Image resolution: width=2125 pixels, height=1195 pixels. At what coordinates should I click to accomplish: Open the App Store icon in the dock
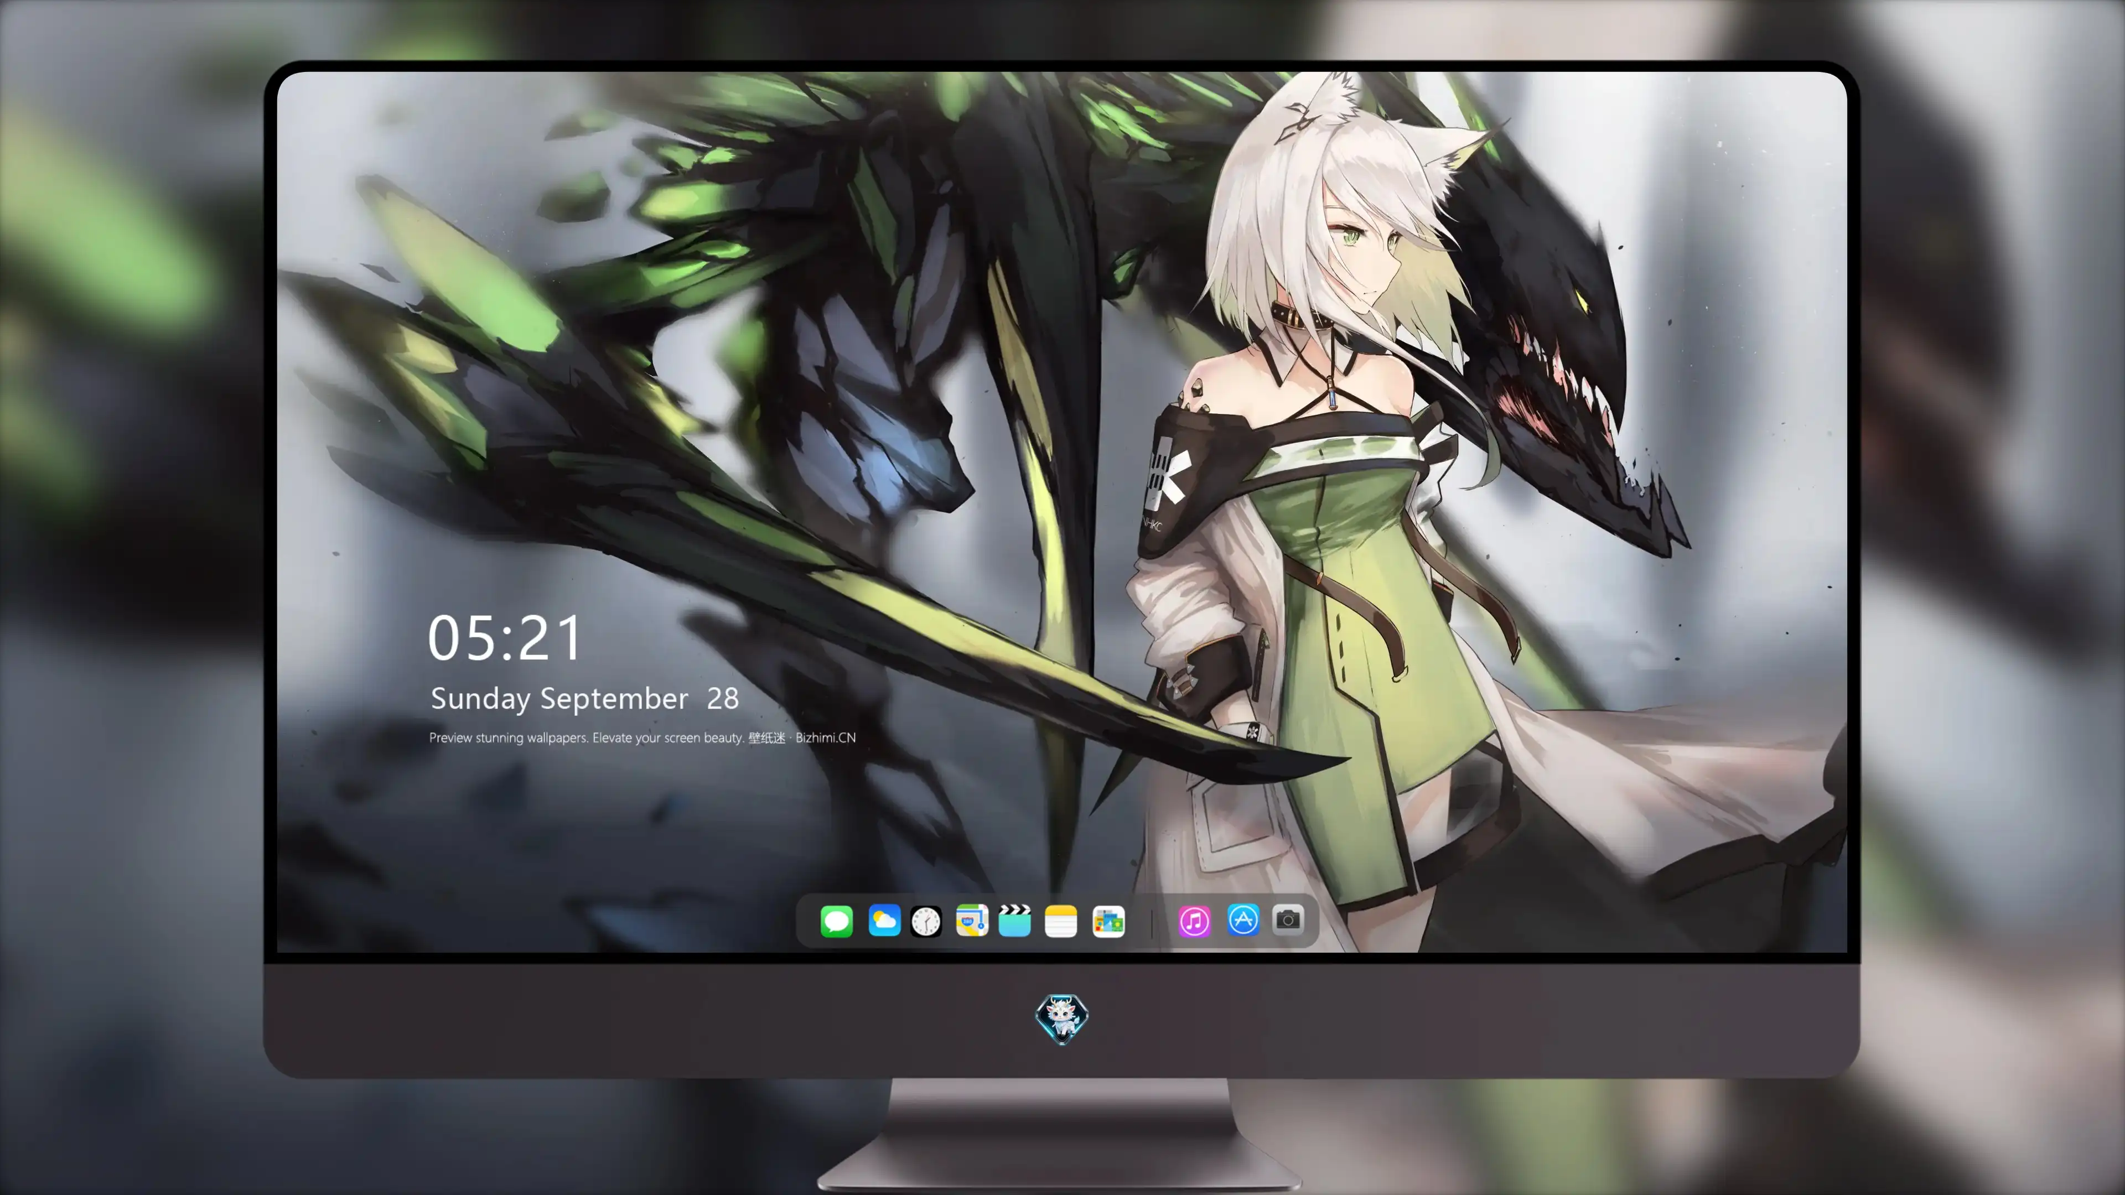(x=1243, y=919)
